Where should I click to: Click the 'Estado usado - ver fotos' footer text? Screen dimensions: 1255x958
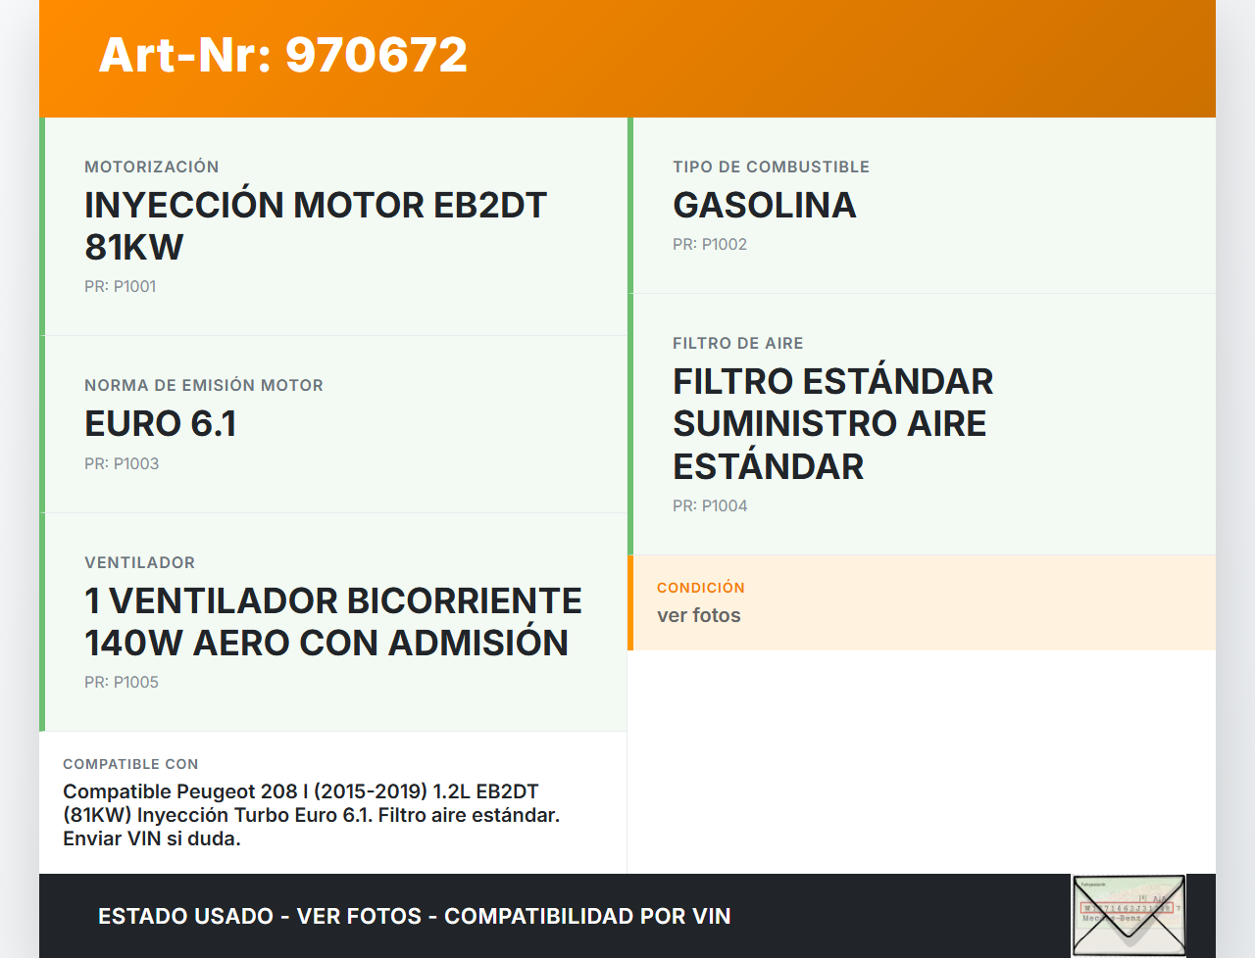tap(414, 916)
